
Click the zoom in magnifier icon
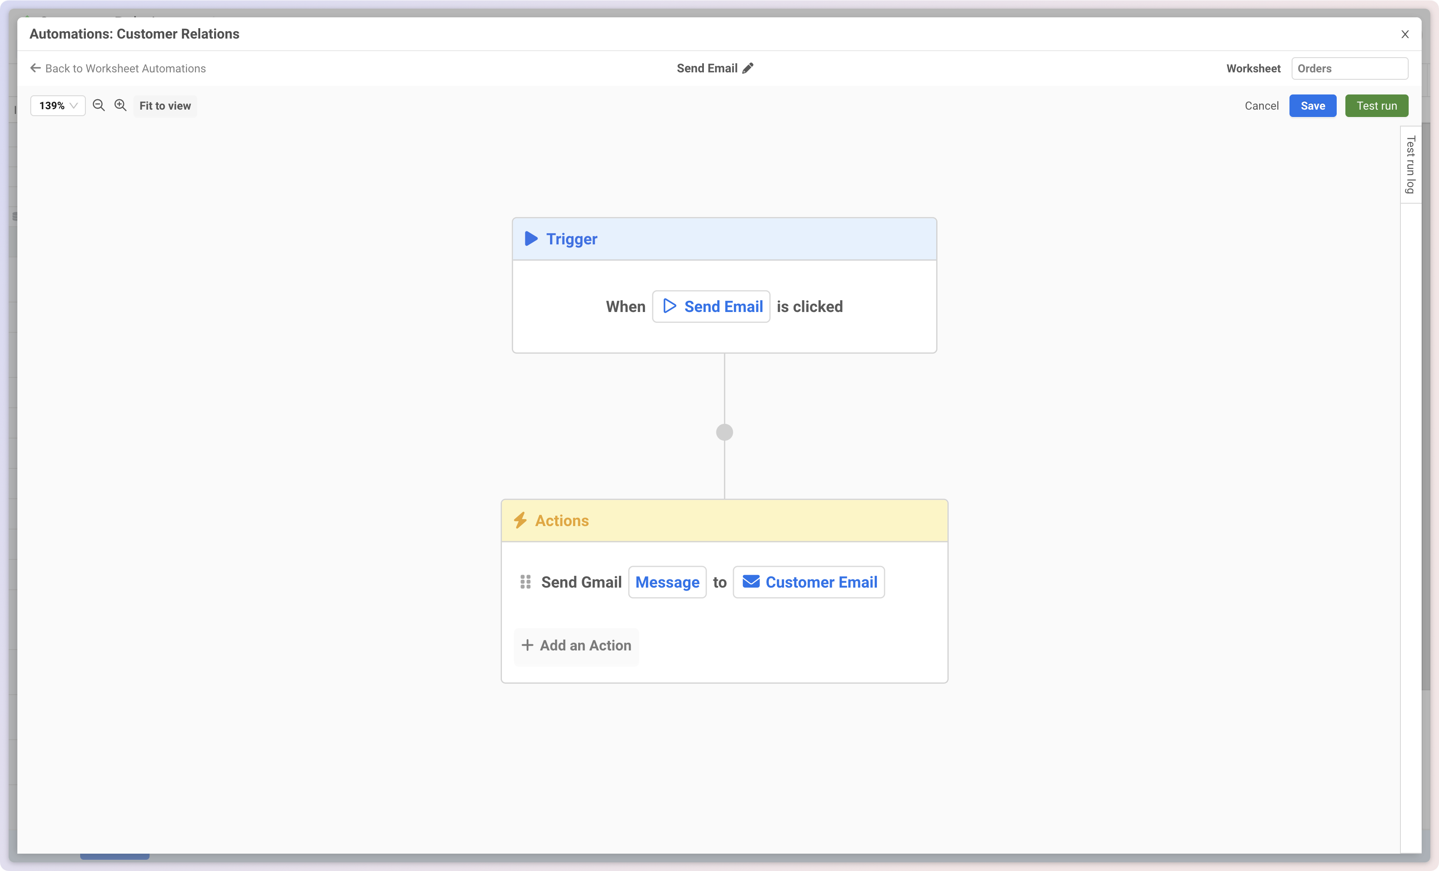(120, 105)
